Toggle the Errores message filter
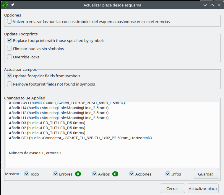Viewport: 224px width, 195px height. click(x=56, y=174)
